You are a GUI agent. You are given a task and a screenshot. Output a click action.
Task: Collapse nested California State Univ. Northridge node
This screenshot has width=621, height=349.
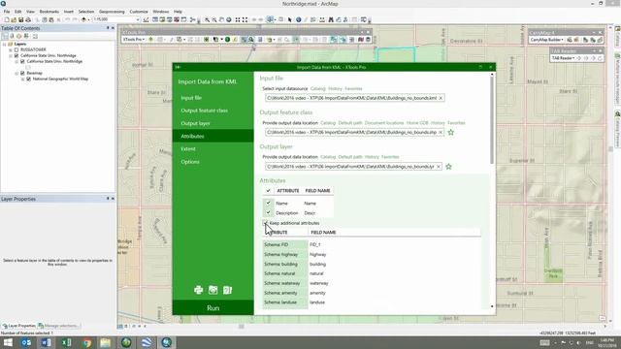point(16,62)
